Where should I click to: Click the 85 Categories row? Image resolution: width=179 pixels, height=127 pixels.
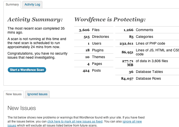point(147,37)
